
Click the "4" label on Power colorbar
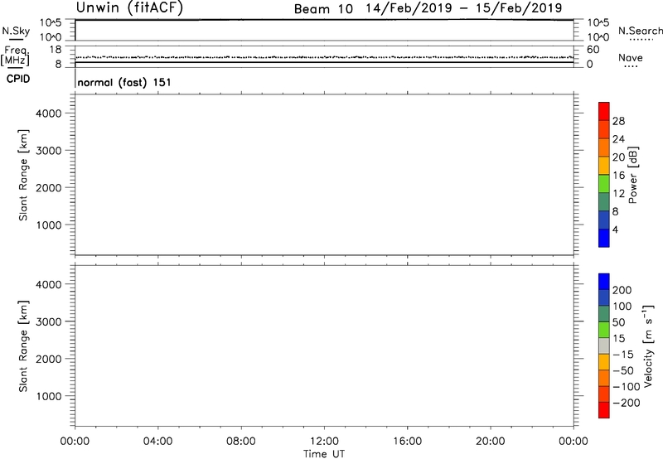click(615, 229)
